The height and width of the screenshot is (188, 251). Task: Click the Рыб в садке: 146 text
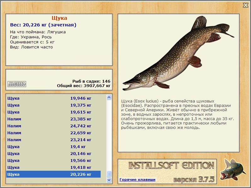92,81
